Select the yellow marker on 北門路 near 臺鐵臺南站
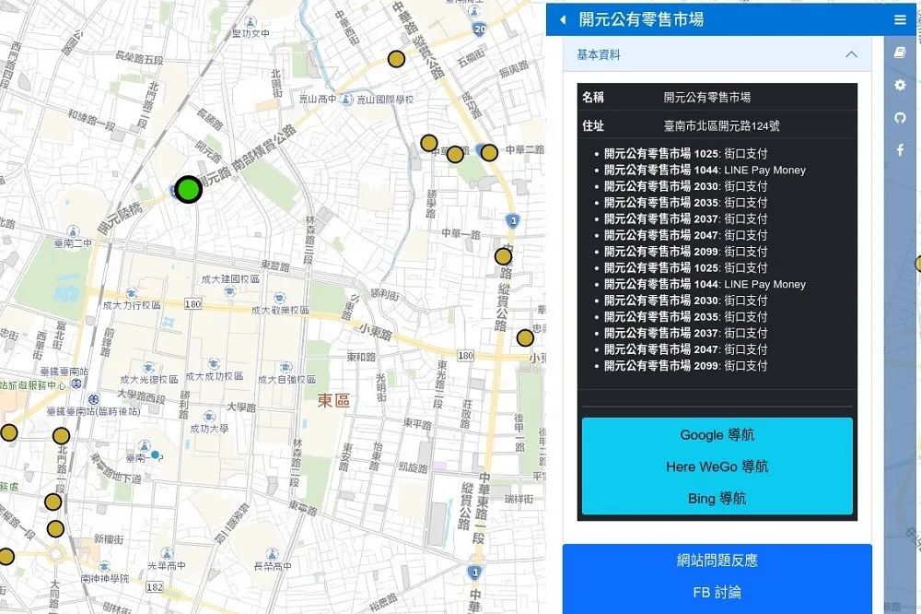This screenshot has height=614, width=921. 61,436
